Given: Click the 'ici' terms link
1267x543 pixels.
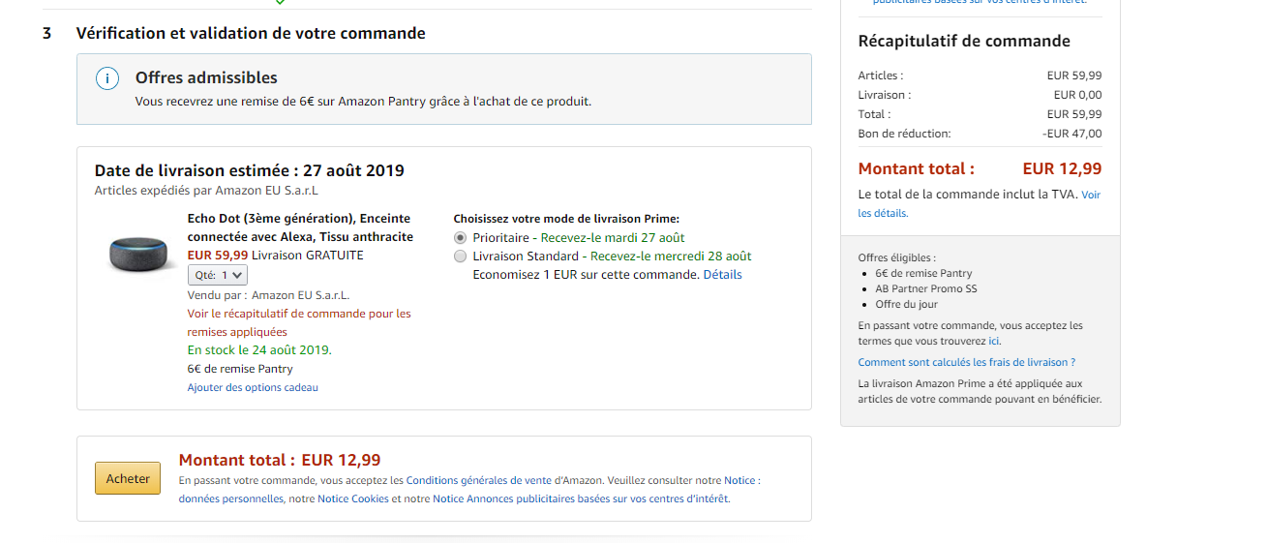Looking at the screenshot, I should [994, 342].
